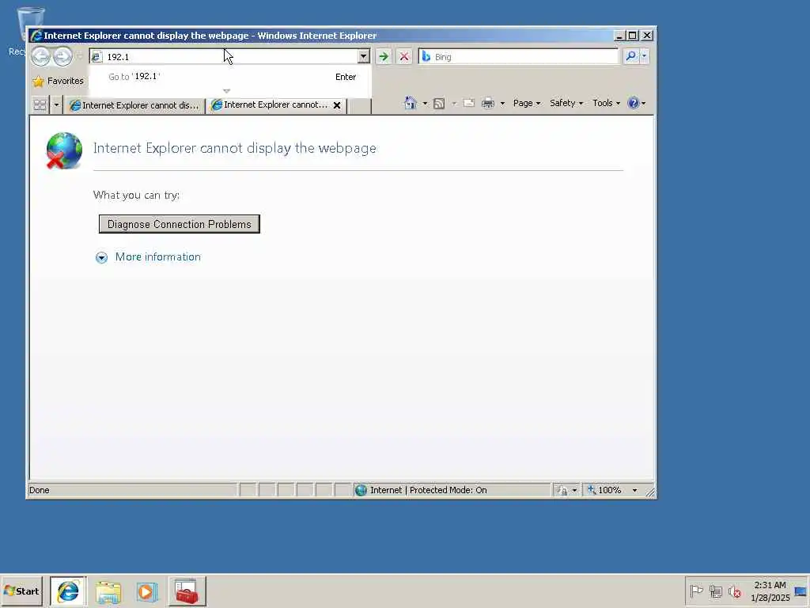The width and height of the screenshot is (810, 608).
Task: Go forward with the Forward arrow
Action: (62, 56)
